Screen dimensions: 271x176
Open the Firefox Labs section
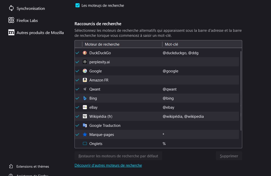tap(27, 20)
